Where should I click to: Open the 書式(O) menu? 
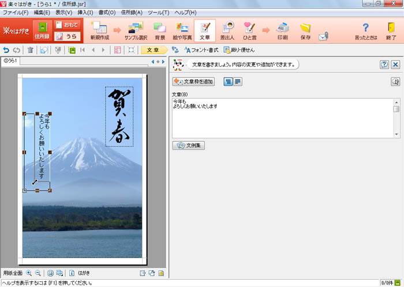tap(107, 12)
